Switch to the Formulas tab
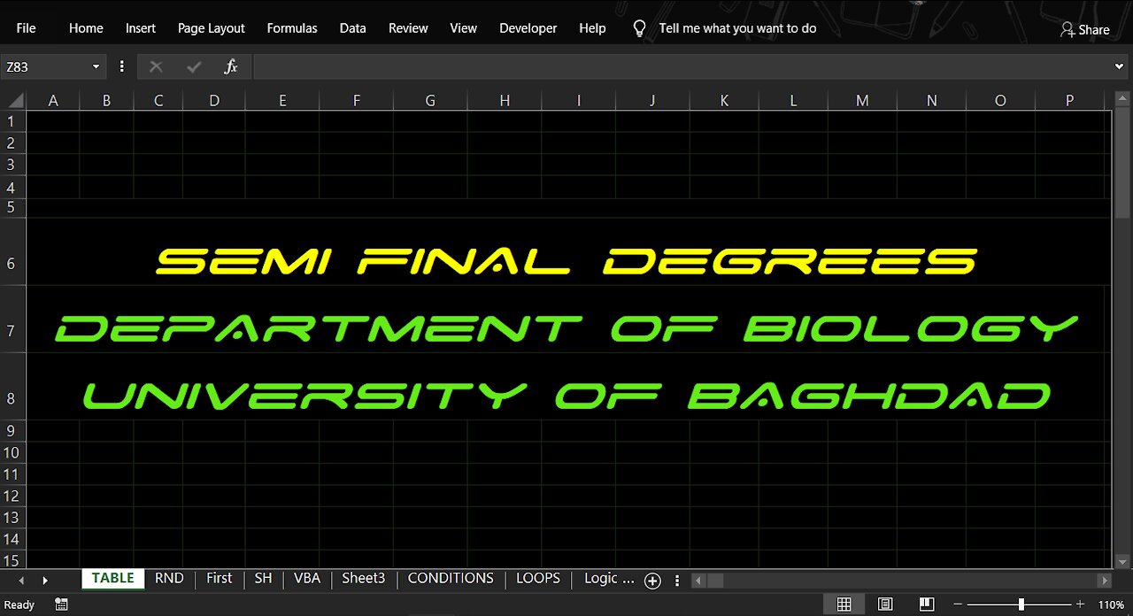This screenshot has width=1133, height=616. (x=292, y=28)
